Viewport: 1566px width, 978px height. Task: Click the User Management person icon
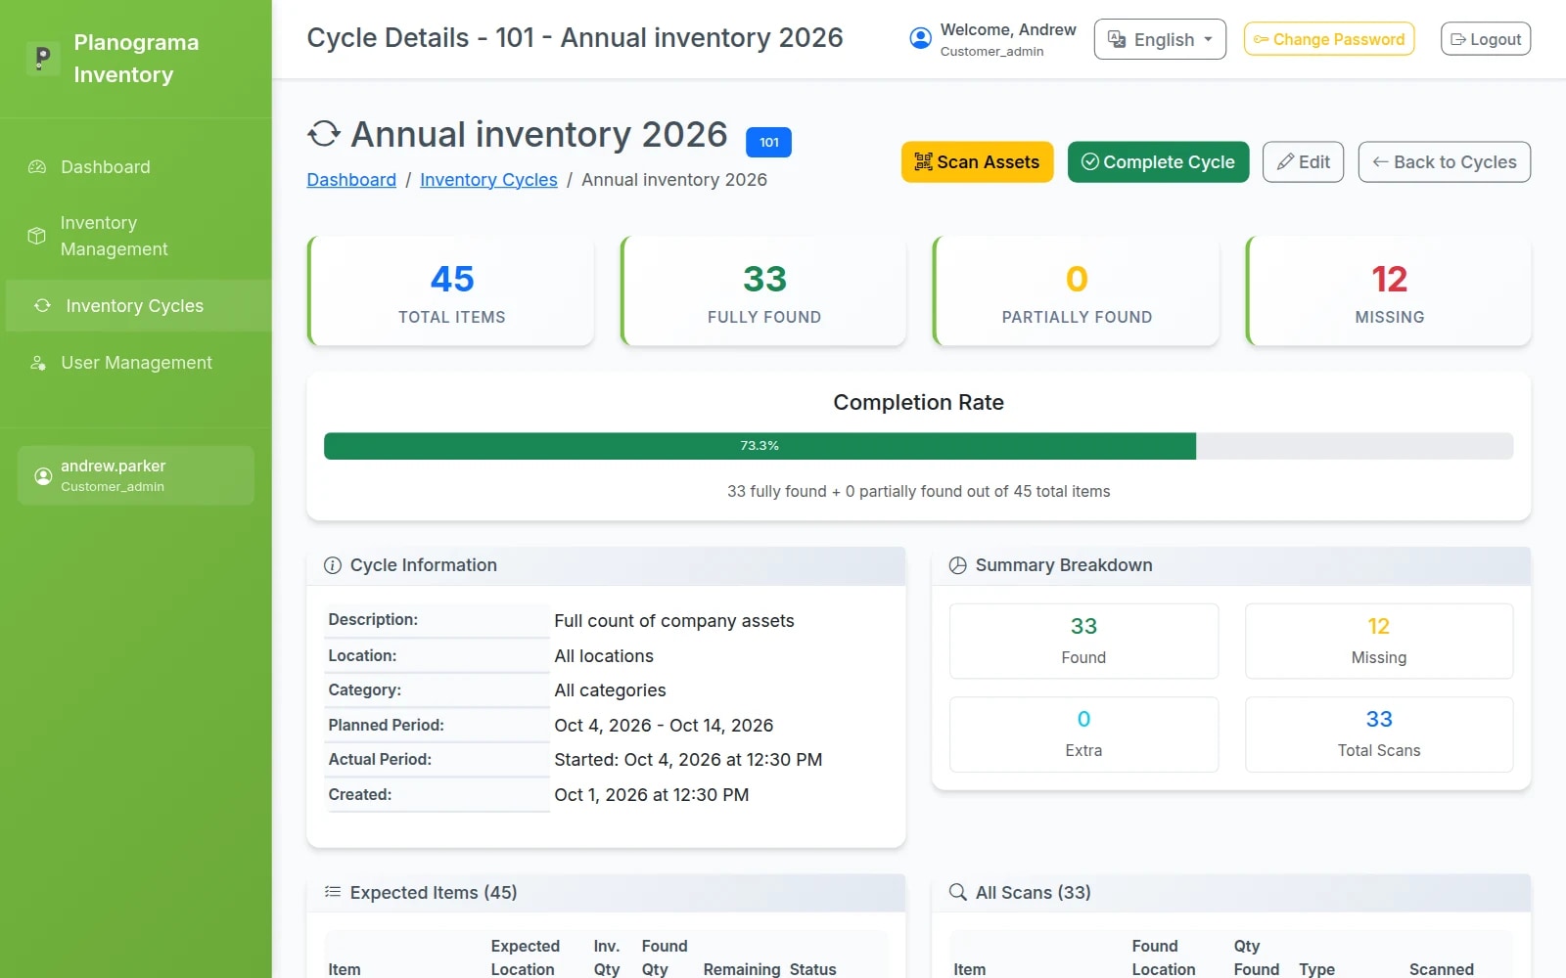37,363
